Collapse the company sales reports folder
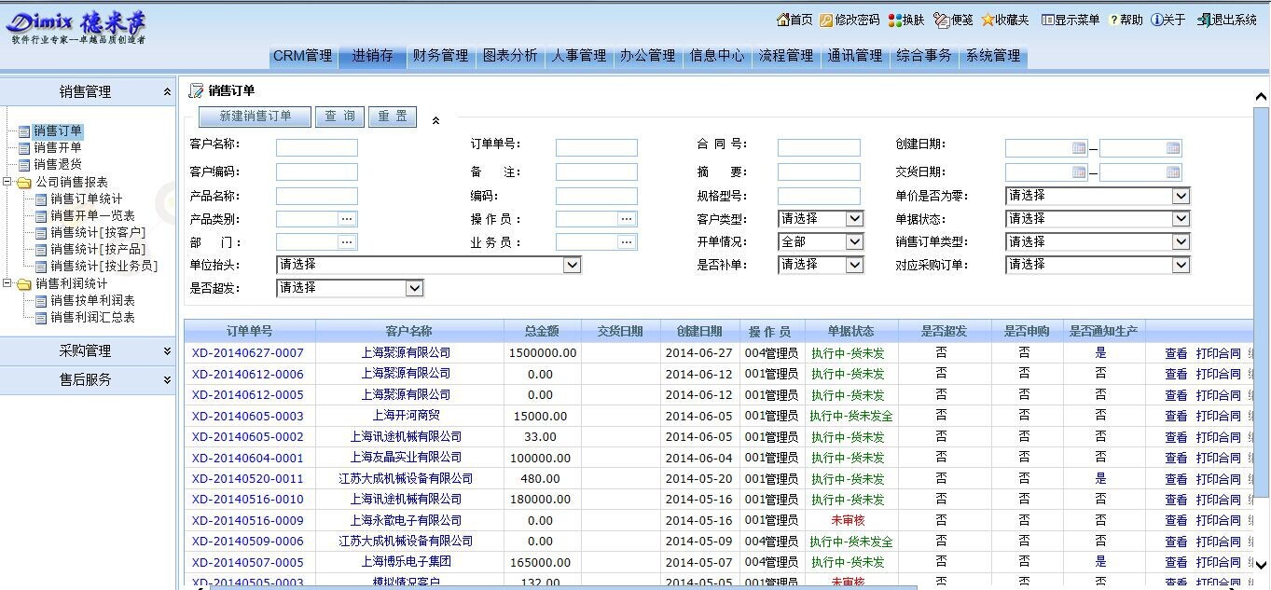 click(x=8, y=182)
